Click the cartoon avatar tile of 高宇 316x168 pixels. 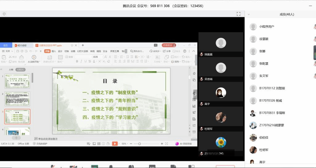coord(221,94)
